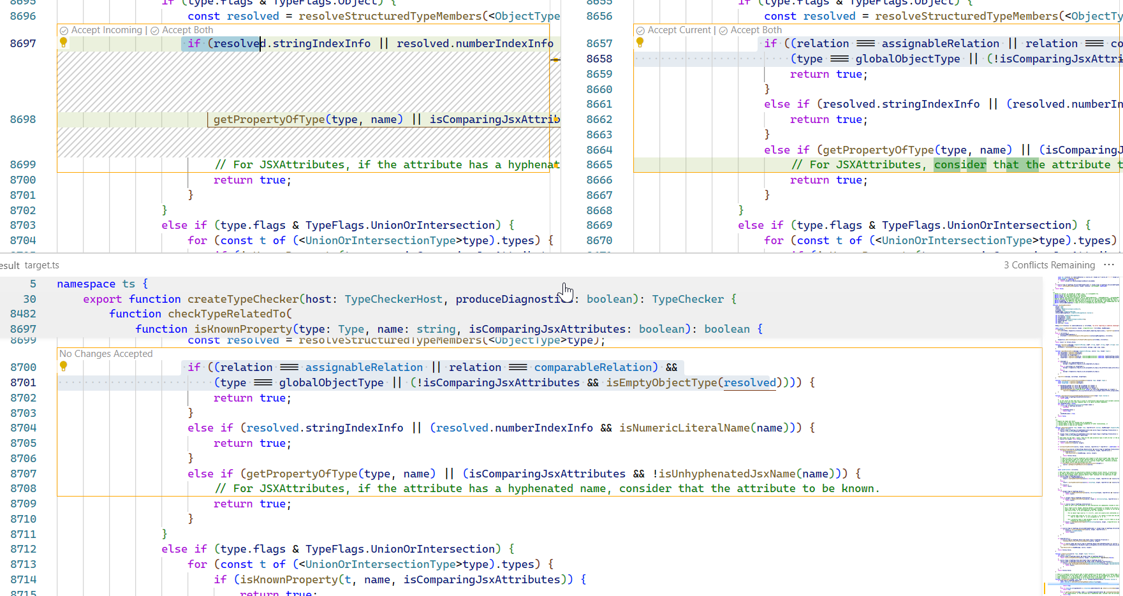Click the truncation arrow at the end of line 8698
This screenshot has height=596, width=1123.
tap(555, 119)
